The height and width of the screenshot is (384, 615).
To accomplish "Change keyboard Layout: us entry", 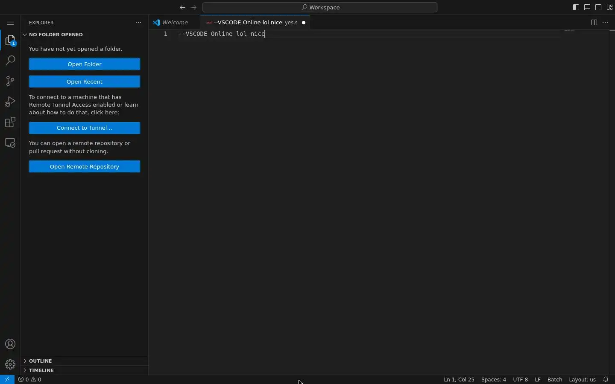I will [583, 379].
